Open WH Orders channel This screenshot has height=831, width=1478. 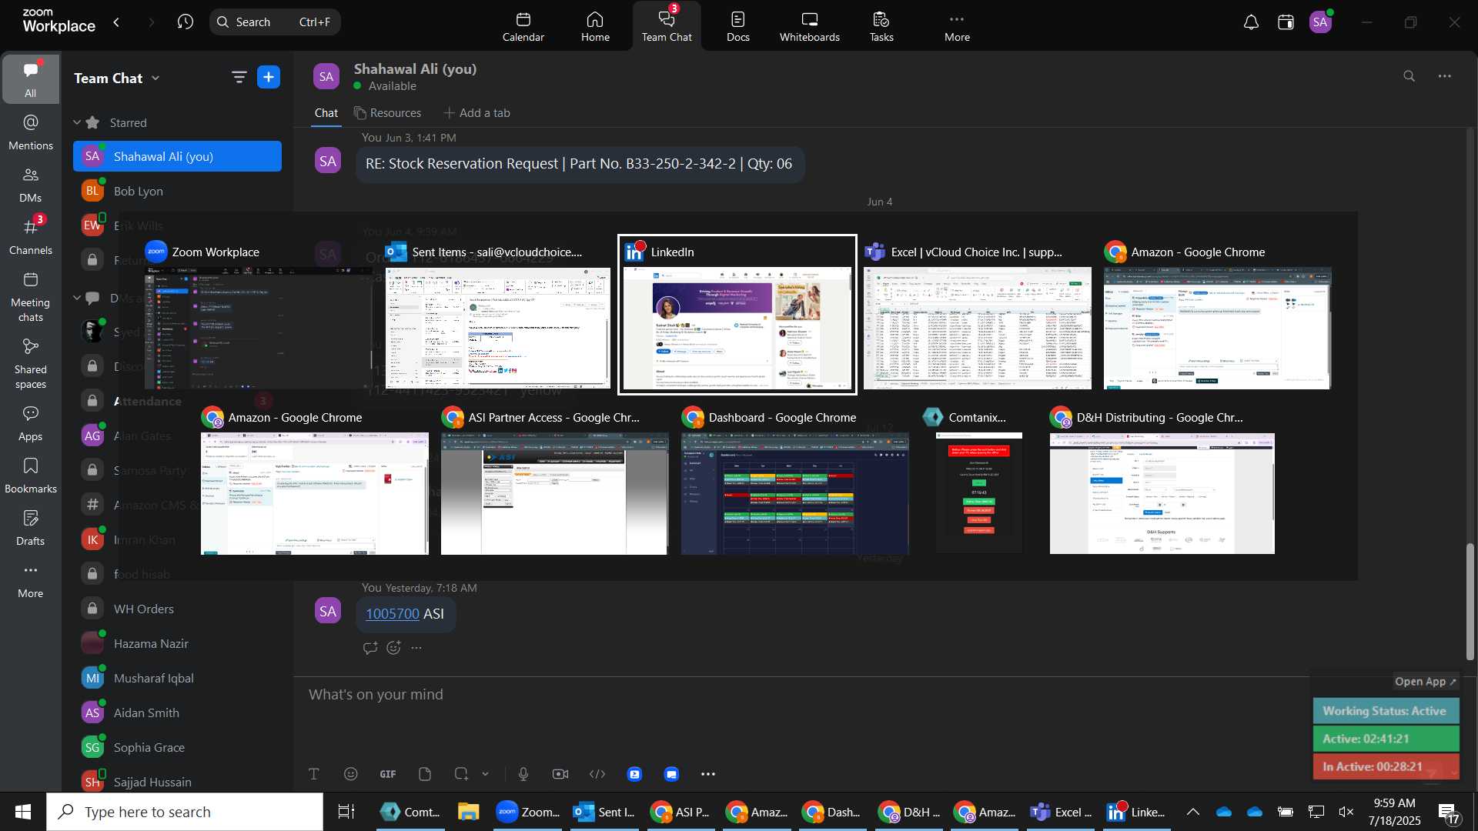click(177, 609)
